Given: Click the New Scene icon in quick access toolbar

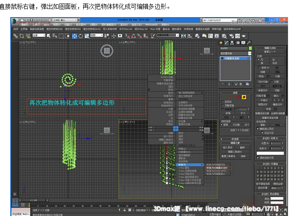Looking at the screenshot, I should [22, 20].
